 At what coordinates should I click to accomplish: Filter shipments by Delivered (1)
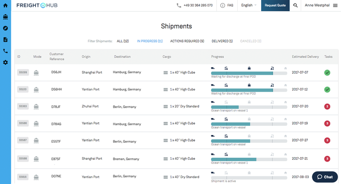click(x=222, y=41)
